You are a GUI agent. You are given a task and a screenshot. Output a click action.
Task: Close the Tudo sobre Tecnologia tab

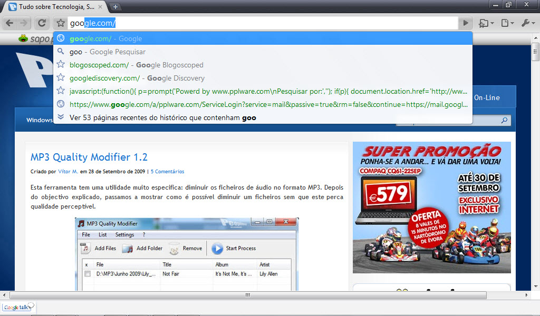click(x=100, y=6)
